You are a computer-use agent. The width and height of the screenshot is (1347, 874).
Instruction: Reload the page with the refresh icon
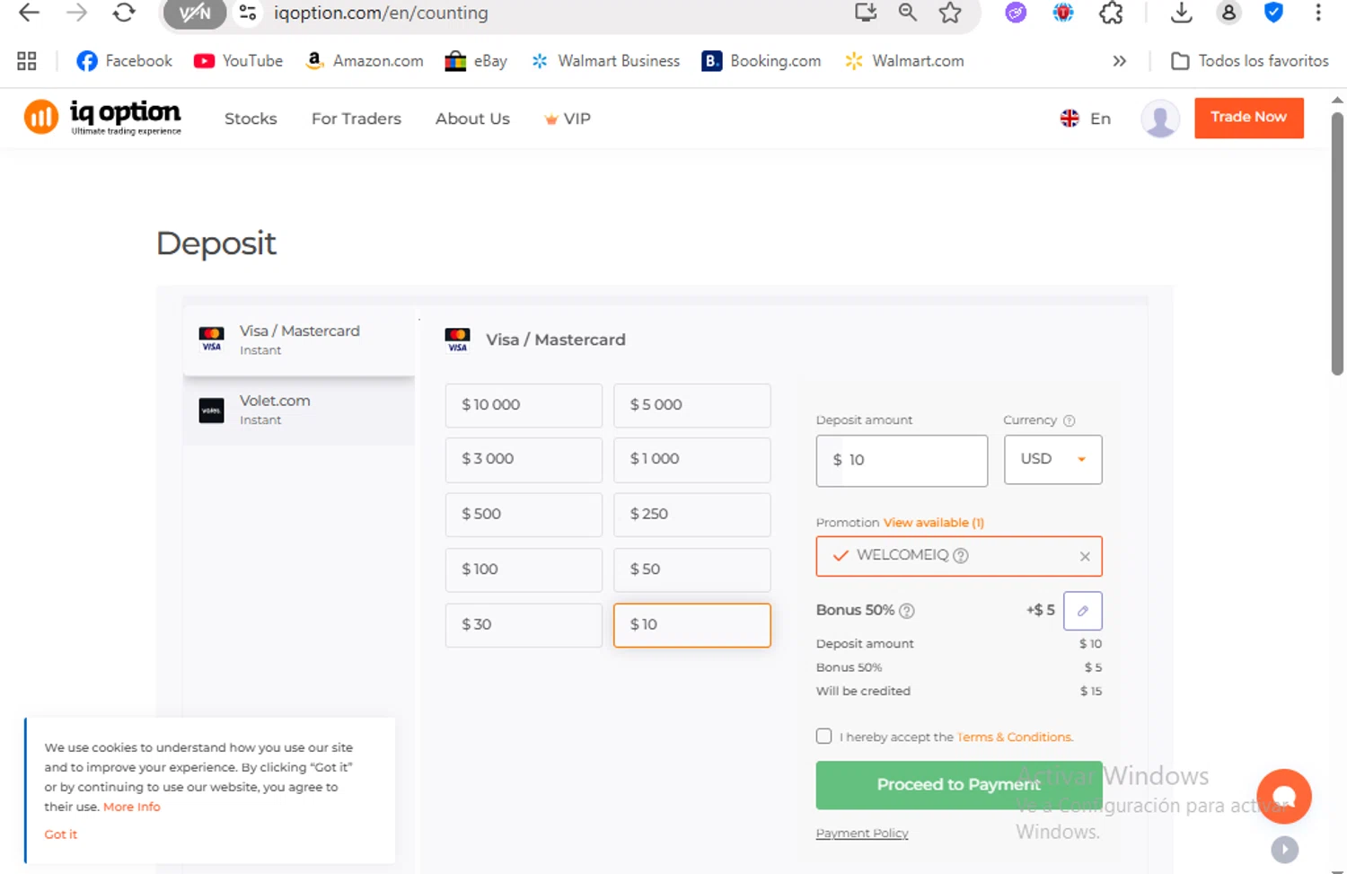coord(124,13)
